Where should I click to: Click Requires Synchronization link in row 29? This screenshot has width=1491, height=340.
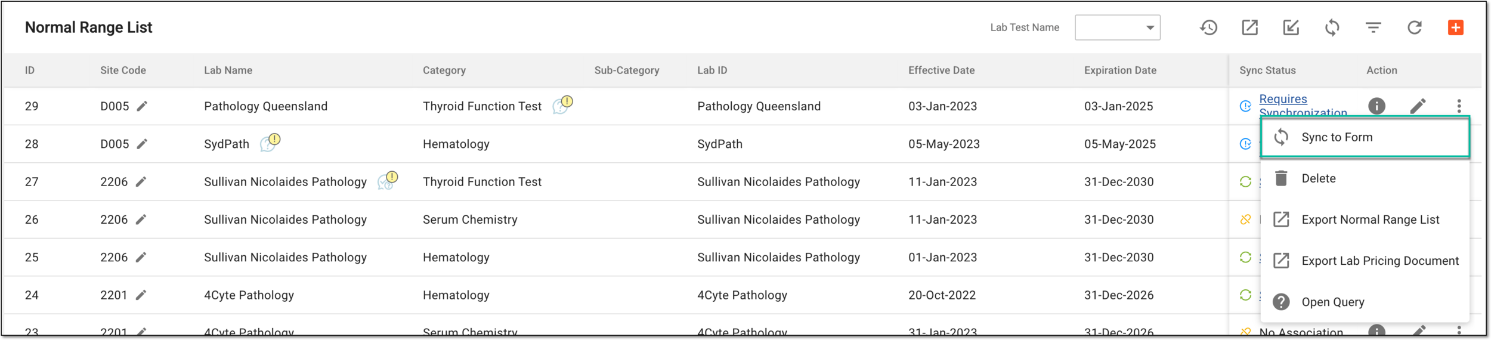pyautogui.click(x=1303, y=106)
